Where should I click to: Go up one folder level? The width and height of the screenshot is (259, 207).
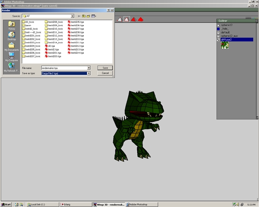(x=84, y=16)
